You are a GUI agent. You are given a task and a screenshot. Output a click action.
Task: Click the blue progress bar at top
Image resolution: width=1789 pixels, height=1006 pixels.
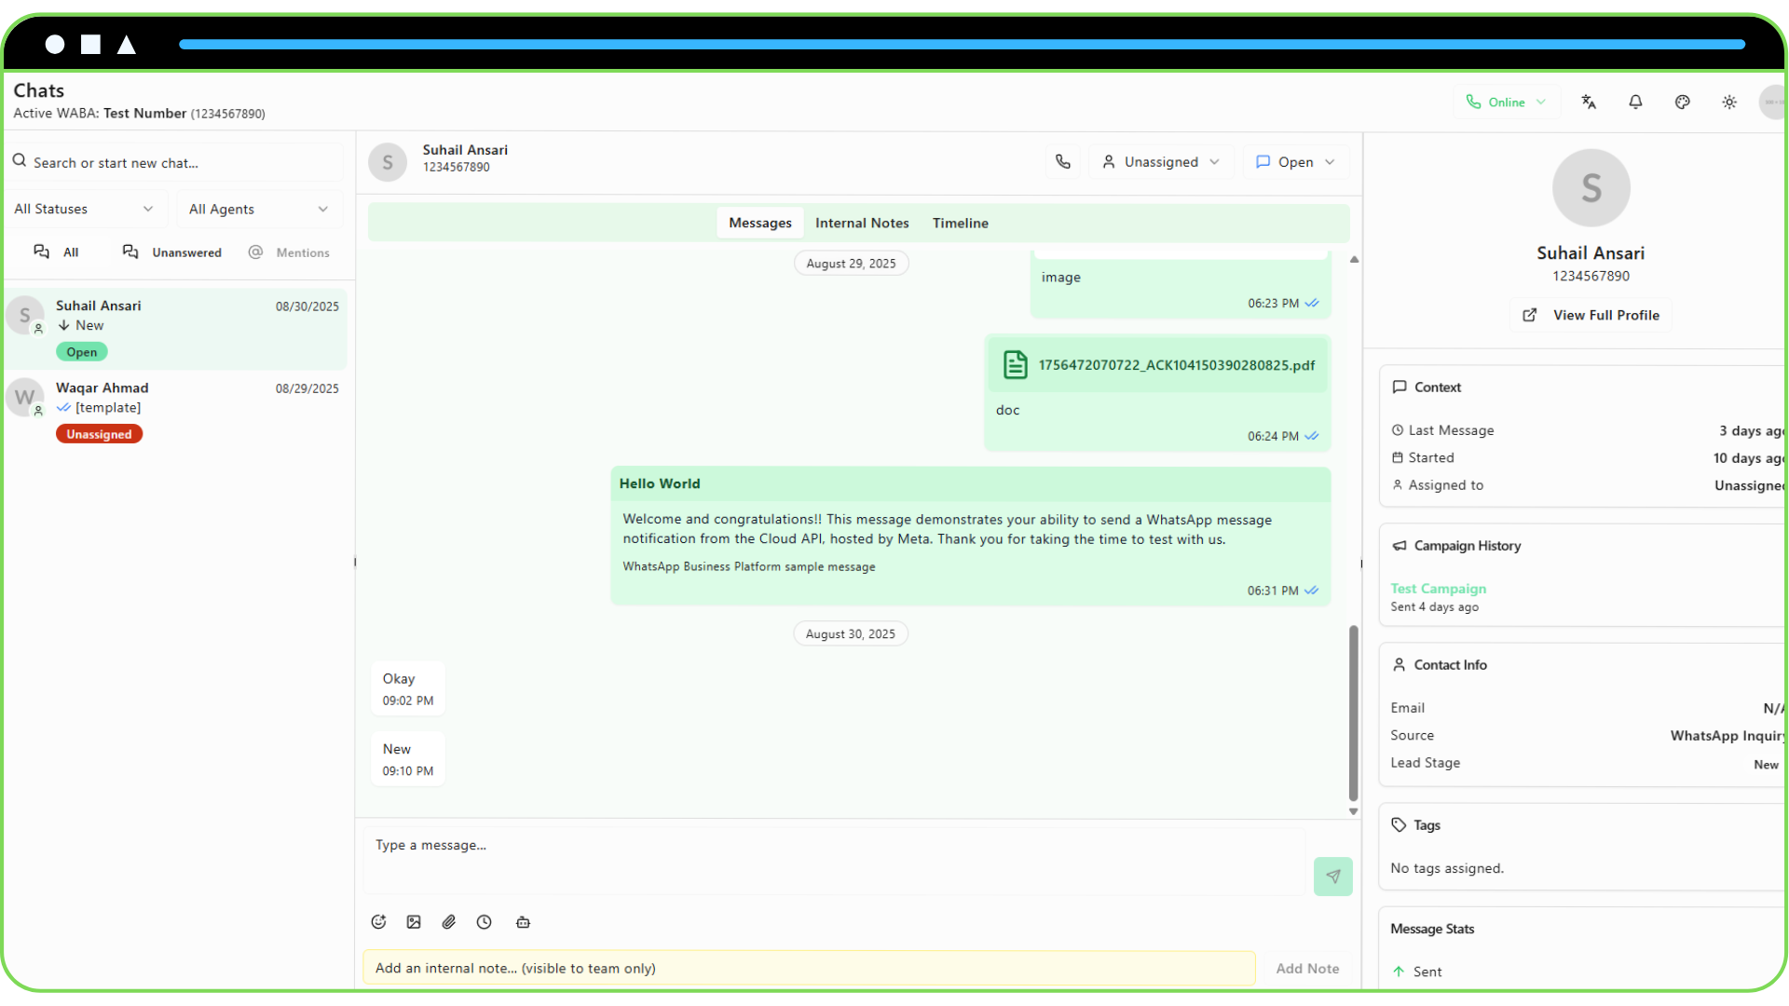click(x=962, y=44)
